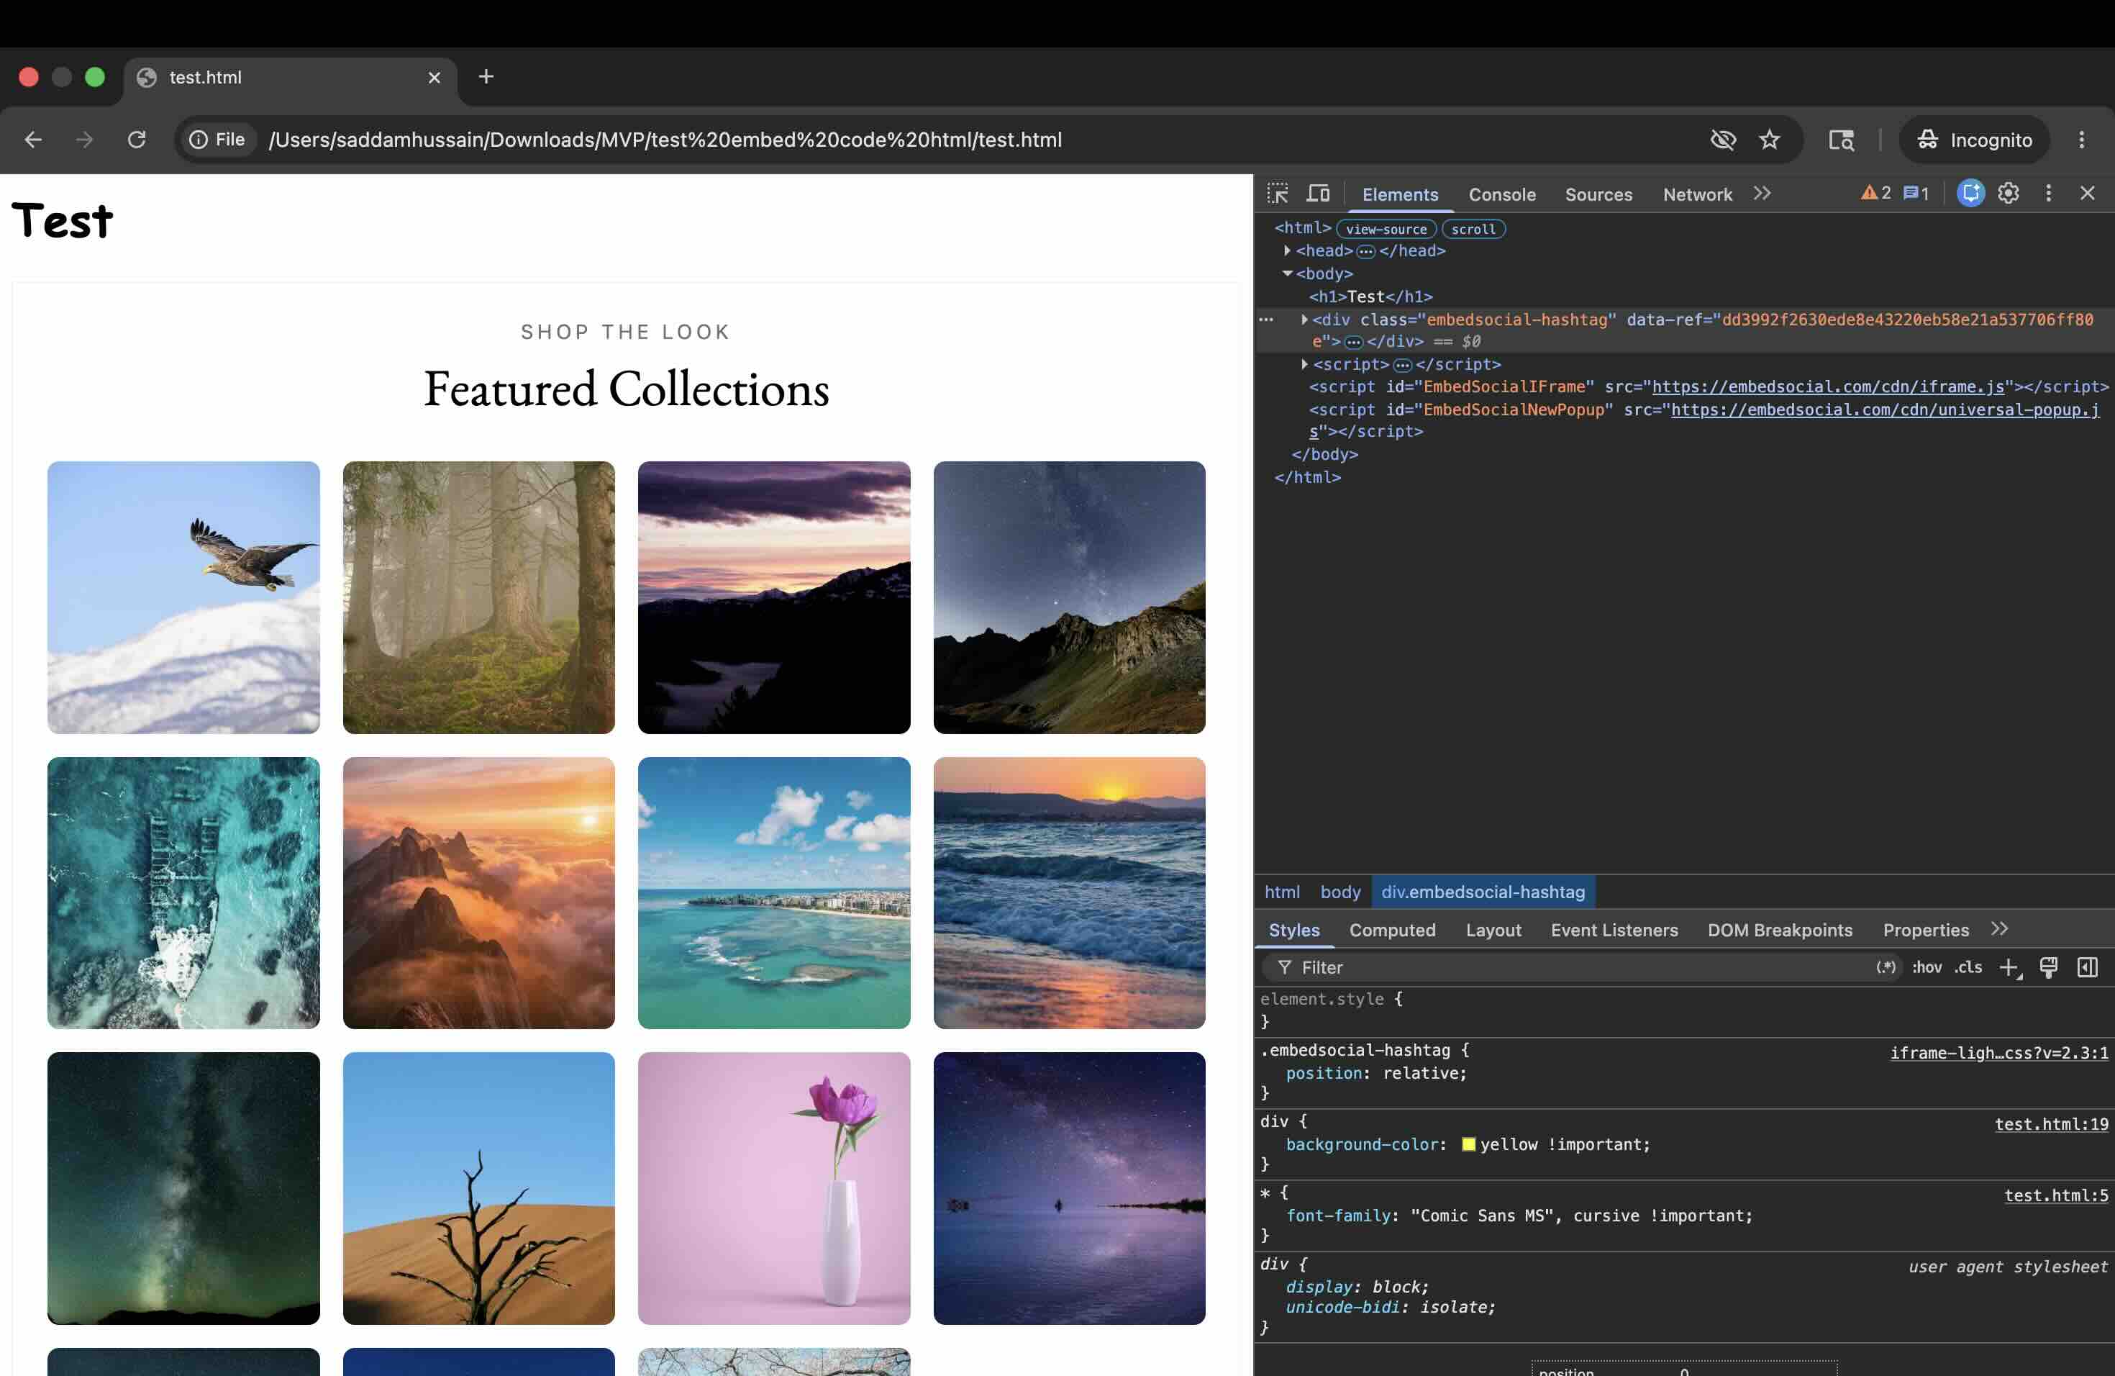This screenshot has width=2115, height=1376.
Task: Open the iframe-ligh…css source link
Action: tap(1998, 1052)
